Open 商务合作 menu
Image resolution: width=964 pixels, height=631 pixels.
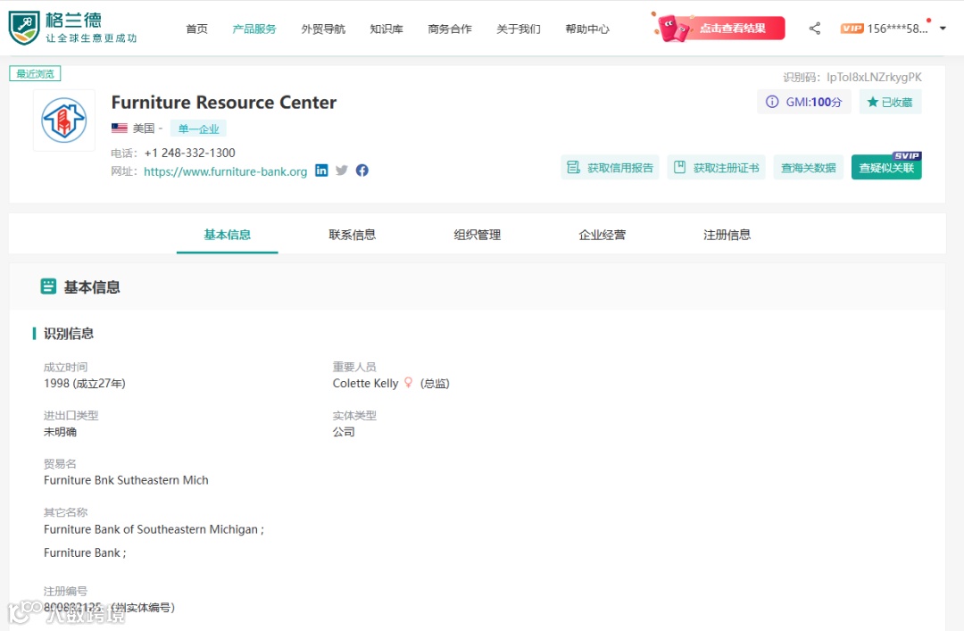pos(450,29)
